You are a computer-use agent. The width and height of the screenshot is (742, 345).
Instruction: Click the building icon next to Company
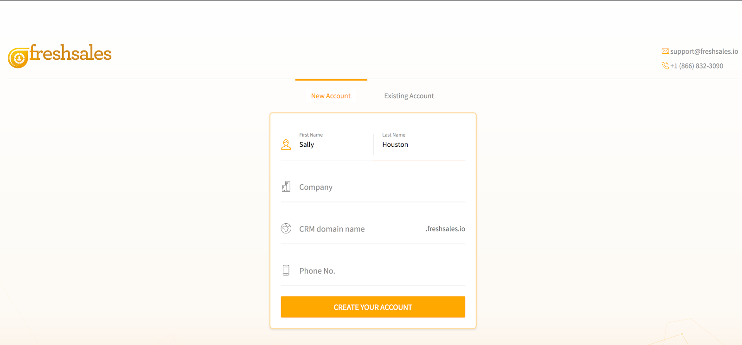(286, 187)
